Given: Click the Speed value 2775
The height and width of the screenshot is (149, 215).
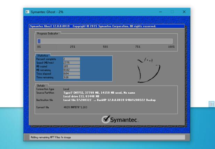Looking at the screenshot, I should pyautogui.click(x=71, y=63).
